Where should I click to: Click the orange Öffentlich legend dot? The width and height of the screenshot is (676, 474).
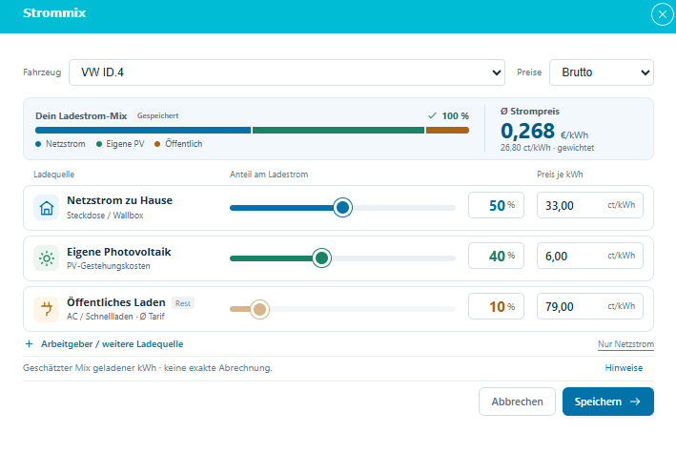coord(157,144)
